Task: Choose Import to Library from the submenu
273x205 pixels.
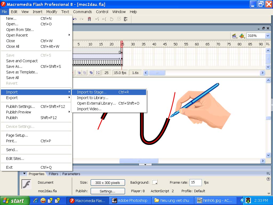Action: (x=109, y=98)
